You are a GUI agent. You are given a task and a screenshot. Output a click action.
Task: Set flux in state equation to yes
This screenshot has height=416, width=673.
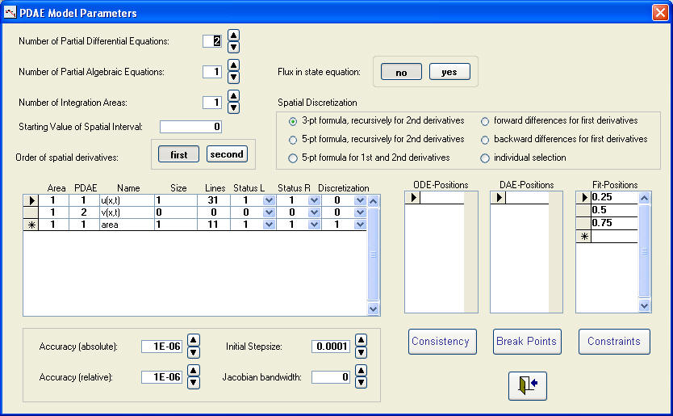[449, 72]
